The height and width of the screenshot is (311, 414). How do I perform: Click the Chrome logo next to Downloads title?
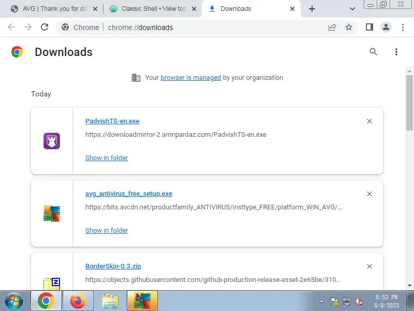tap(17, 52)
